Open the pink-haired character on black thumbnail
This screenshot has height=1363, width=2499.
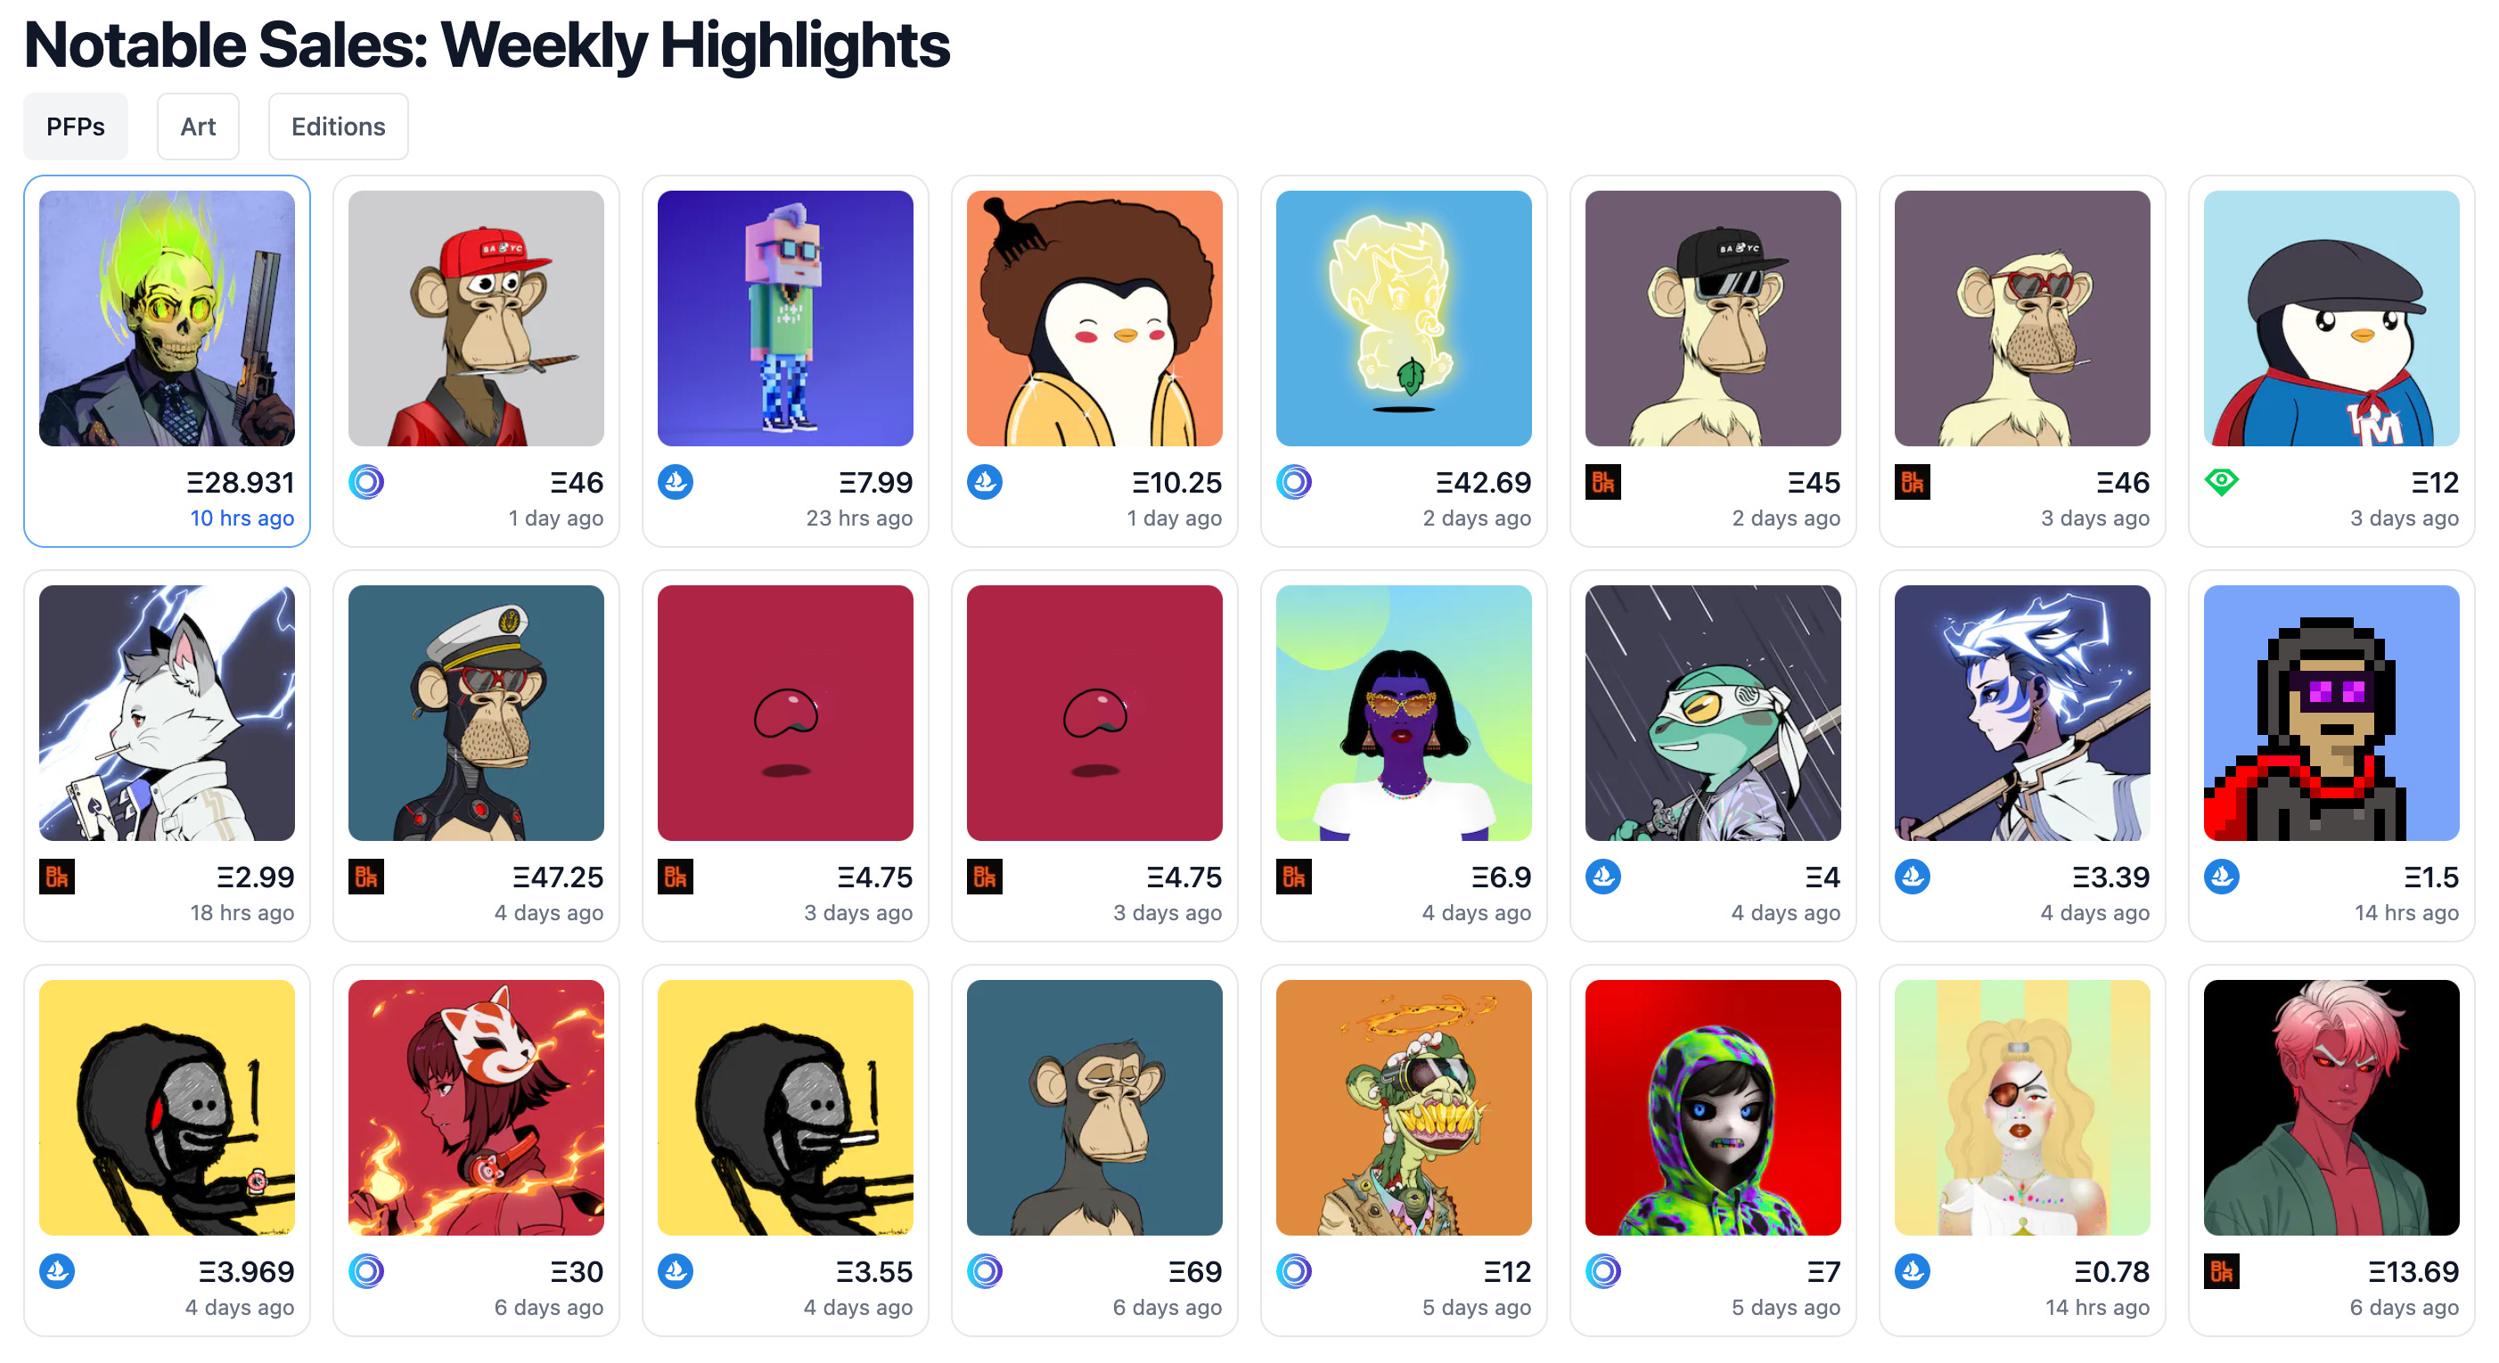2331,1107
